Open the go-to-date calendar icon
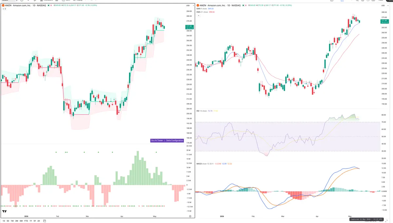The height and width of the screenshot is (223, 393). click(x=45, y=221)
